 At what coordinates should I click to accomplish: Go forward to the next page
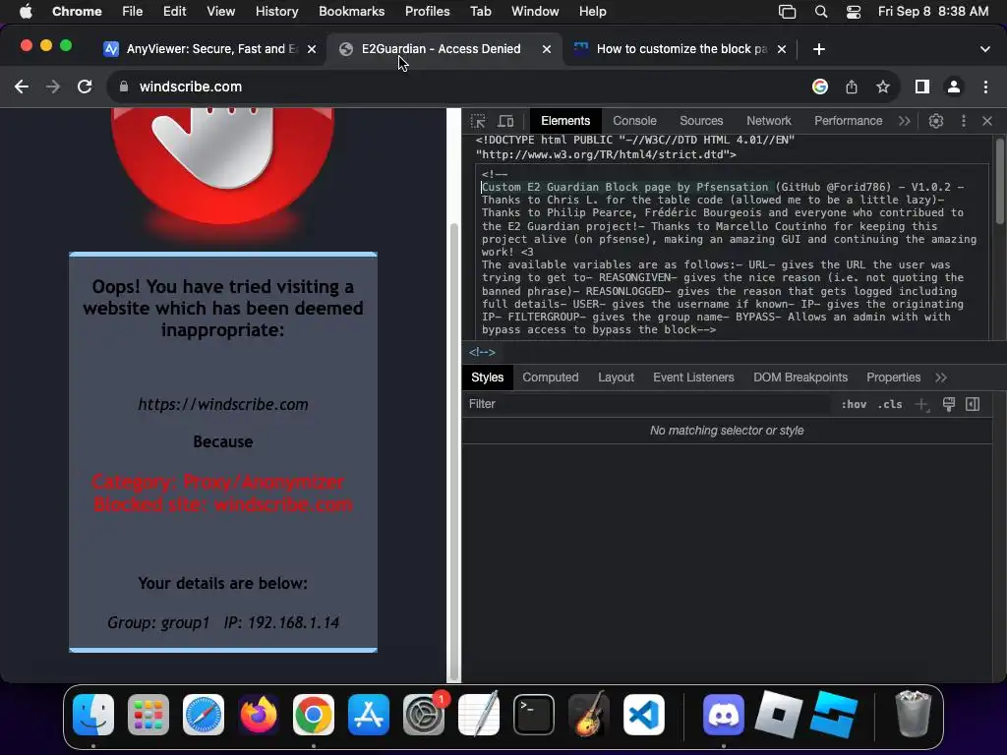click(x=53, y=87)
